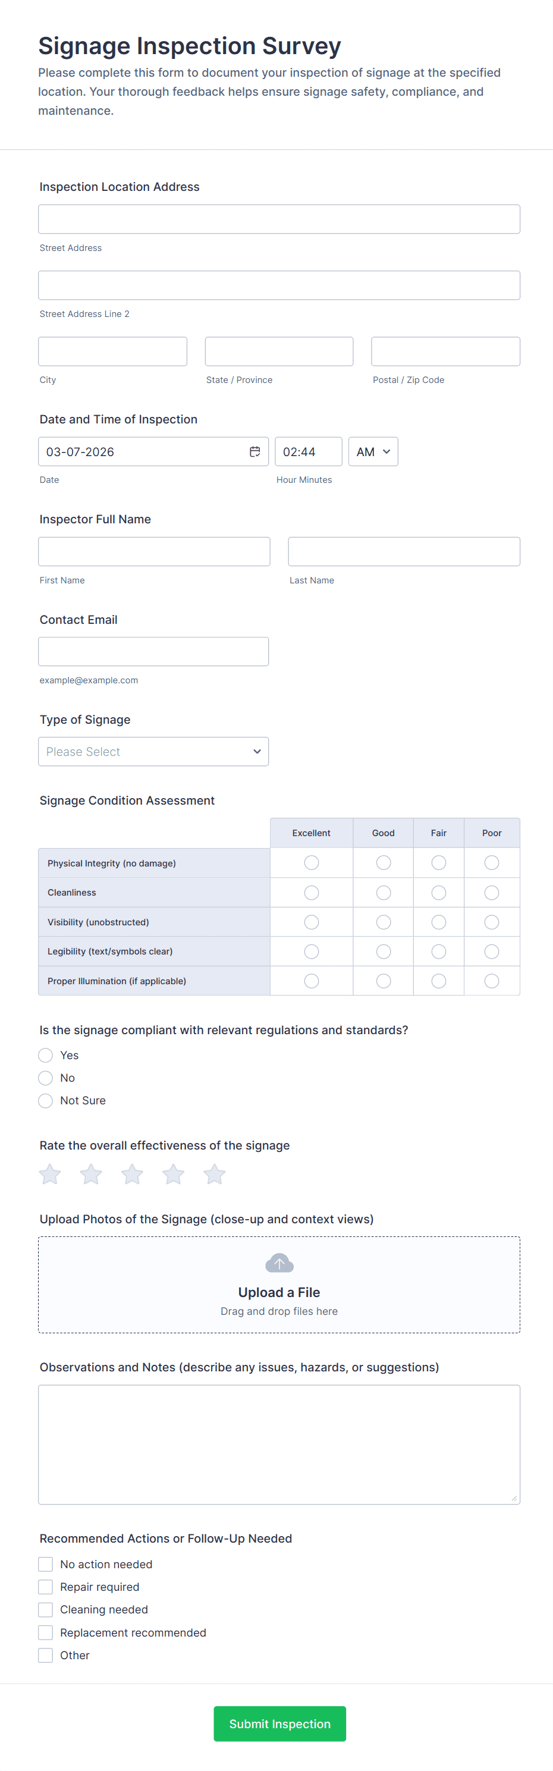
Task: Choose the third star rating
Action: point(132,1175)
